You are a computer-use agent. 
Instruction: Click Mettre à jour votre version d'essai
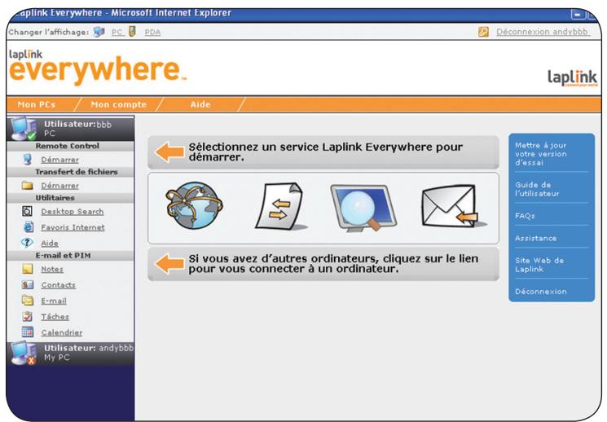pyautogui.click(x=541, y=154)
